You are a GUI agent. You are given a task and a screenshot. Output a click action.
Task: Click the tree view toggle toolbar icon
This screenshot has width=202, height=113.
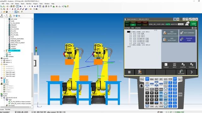(x=16, y=12)
